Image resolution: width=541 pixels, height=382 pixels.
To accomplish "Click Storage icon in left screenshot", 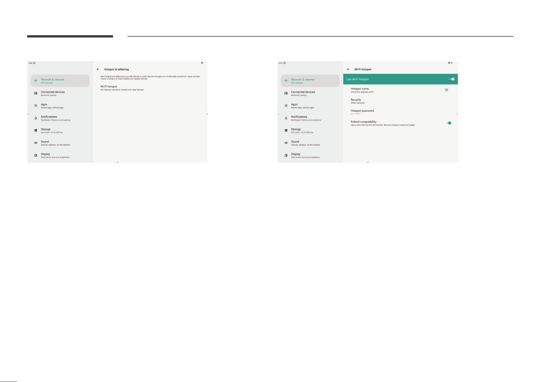I will point(36,130).
